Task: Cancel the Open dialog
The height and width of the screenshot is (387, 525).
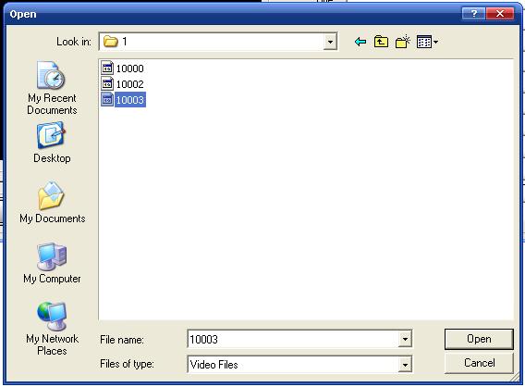Action: (479, 363)
